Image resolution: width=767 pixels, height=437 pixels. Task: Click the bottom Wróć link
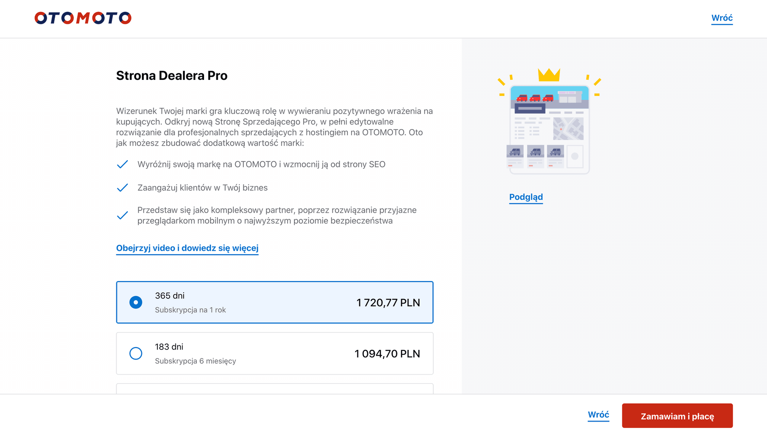point(599,415)
